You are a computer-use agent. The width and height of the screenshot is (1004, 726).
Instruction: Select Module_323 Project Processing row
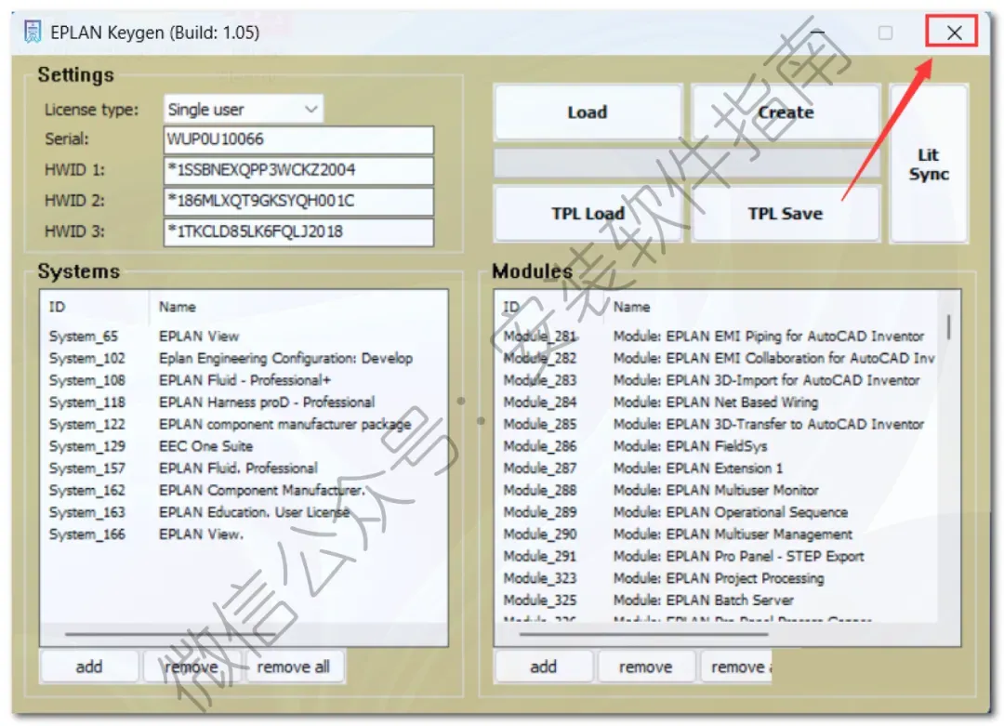click(x=717, y=578)
